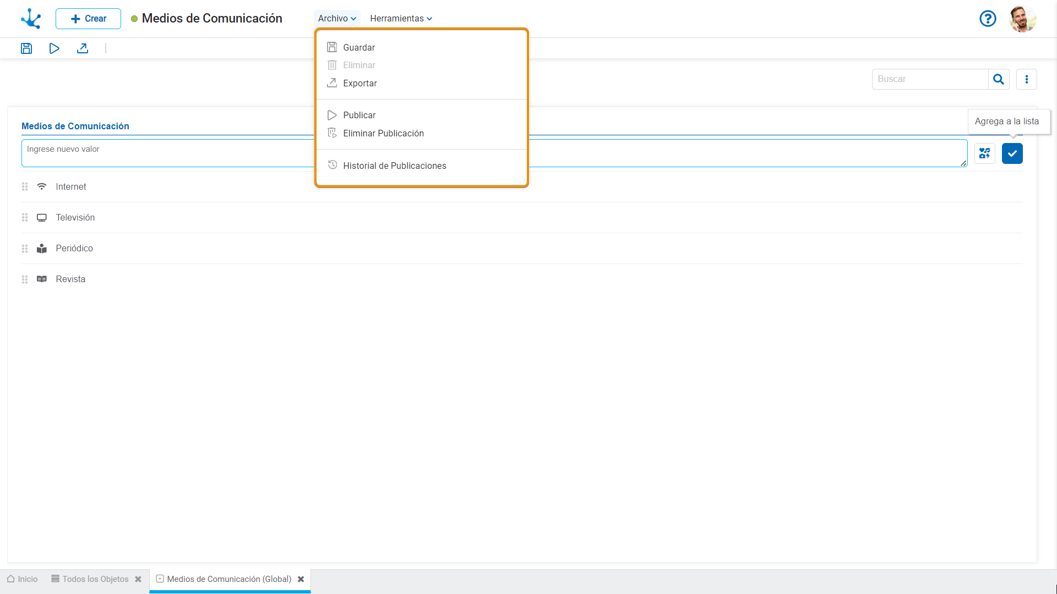This screenshot has width=1057, height=594.
Task: Open the help question mark icon
Action: 988,19
